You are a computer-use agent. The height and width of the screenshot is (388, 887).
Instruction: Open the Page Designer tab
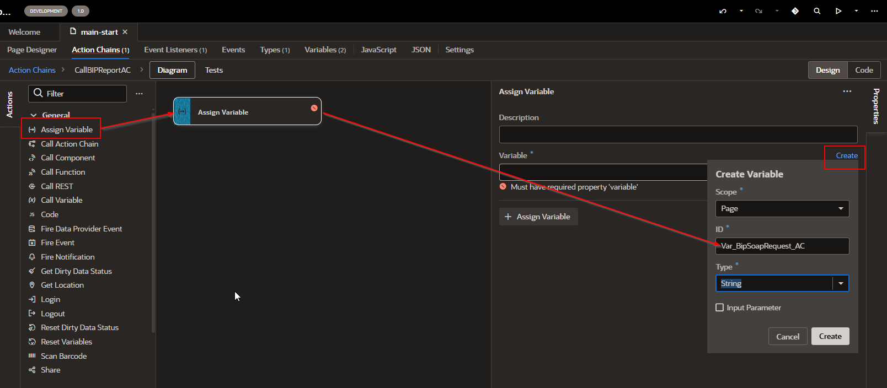pos(32,50)
